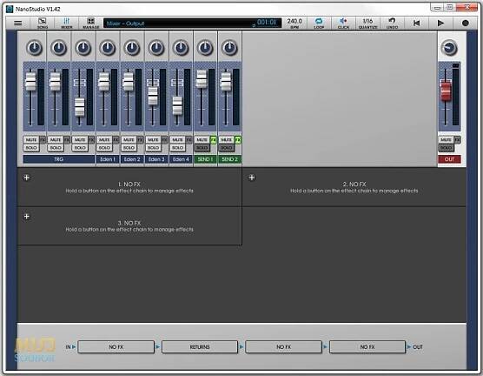Click the Eden 4 pan knob

(x=181, y=48)
